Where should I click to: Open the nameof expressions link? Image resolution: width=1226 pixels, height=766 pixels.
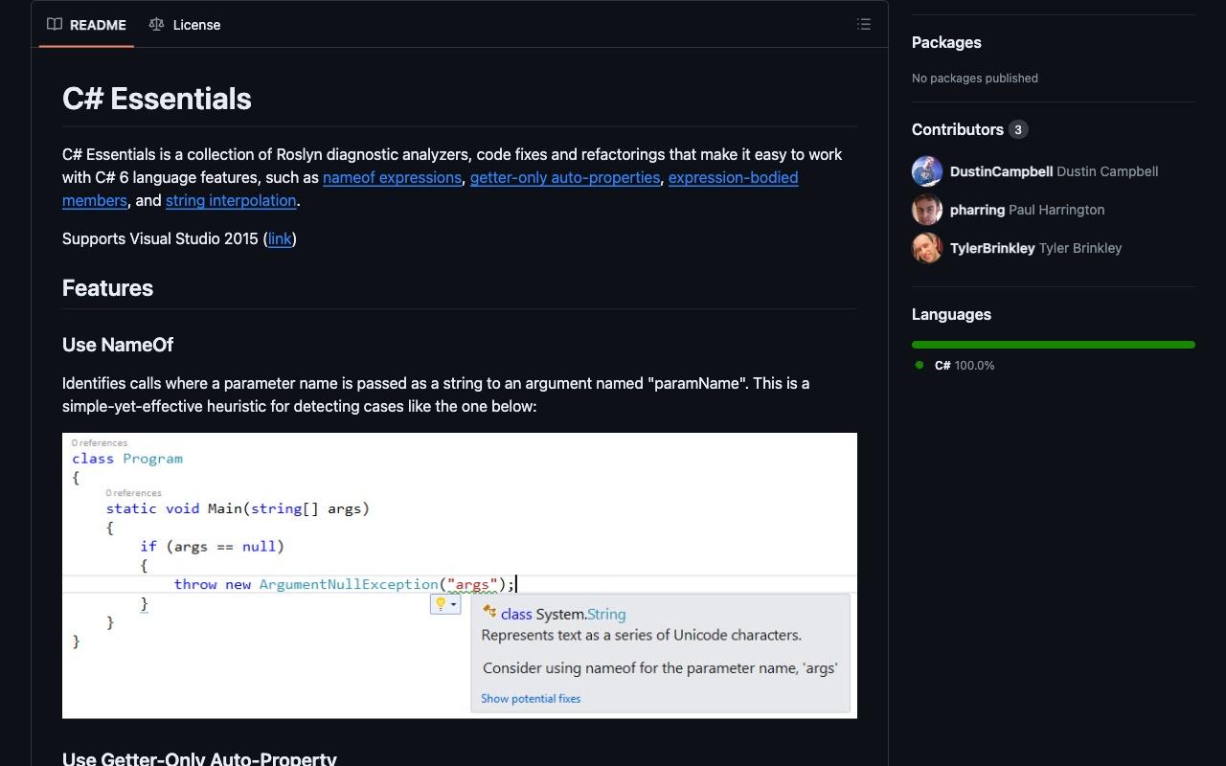pyautogui.click(x=392, y=177)
